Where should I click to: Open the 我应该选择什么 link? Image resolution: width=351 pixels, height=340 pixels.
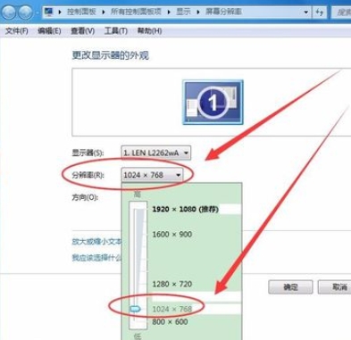pos(96,257)
